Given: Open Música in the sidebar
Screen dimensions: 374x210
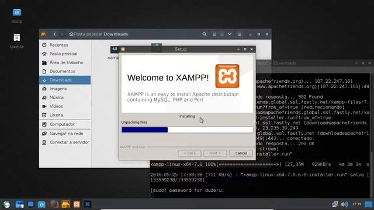Looking at the screenshot, I should click(65, 97).
